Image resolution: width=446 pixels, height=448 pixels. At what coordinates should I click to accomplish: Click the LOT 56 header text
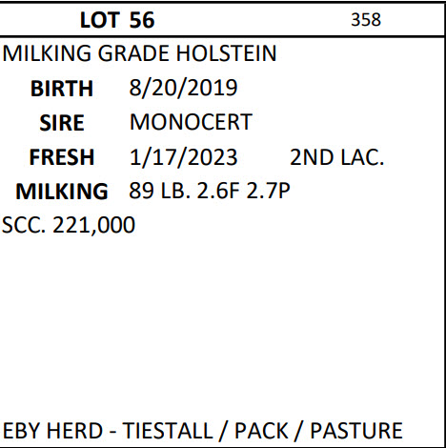pos(117,20)
